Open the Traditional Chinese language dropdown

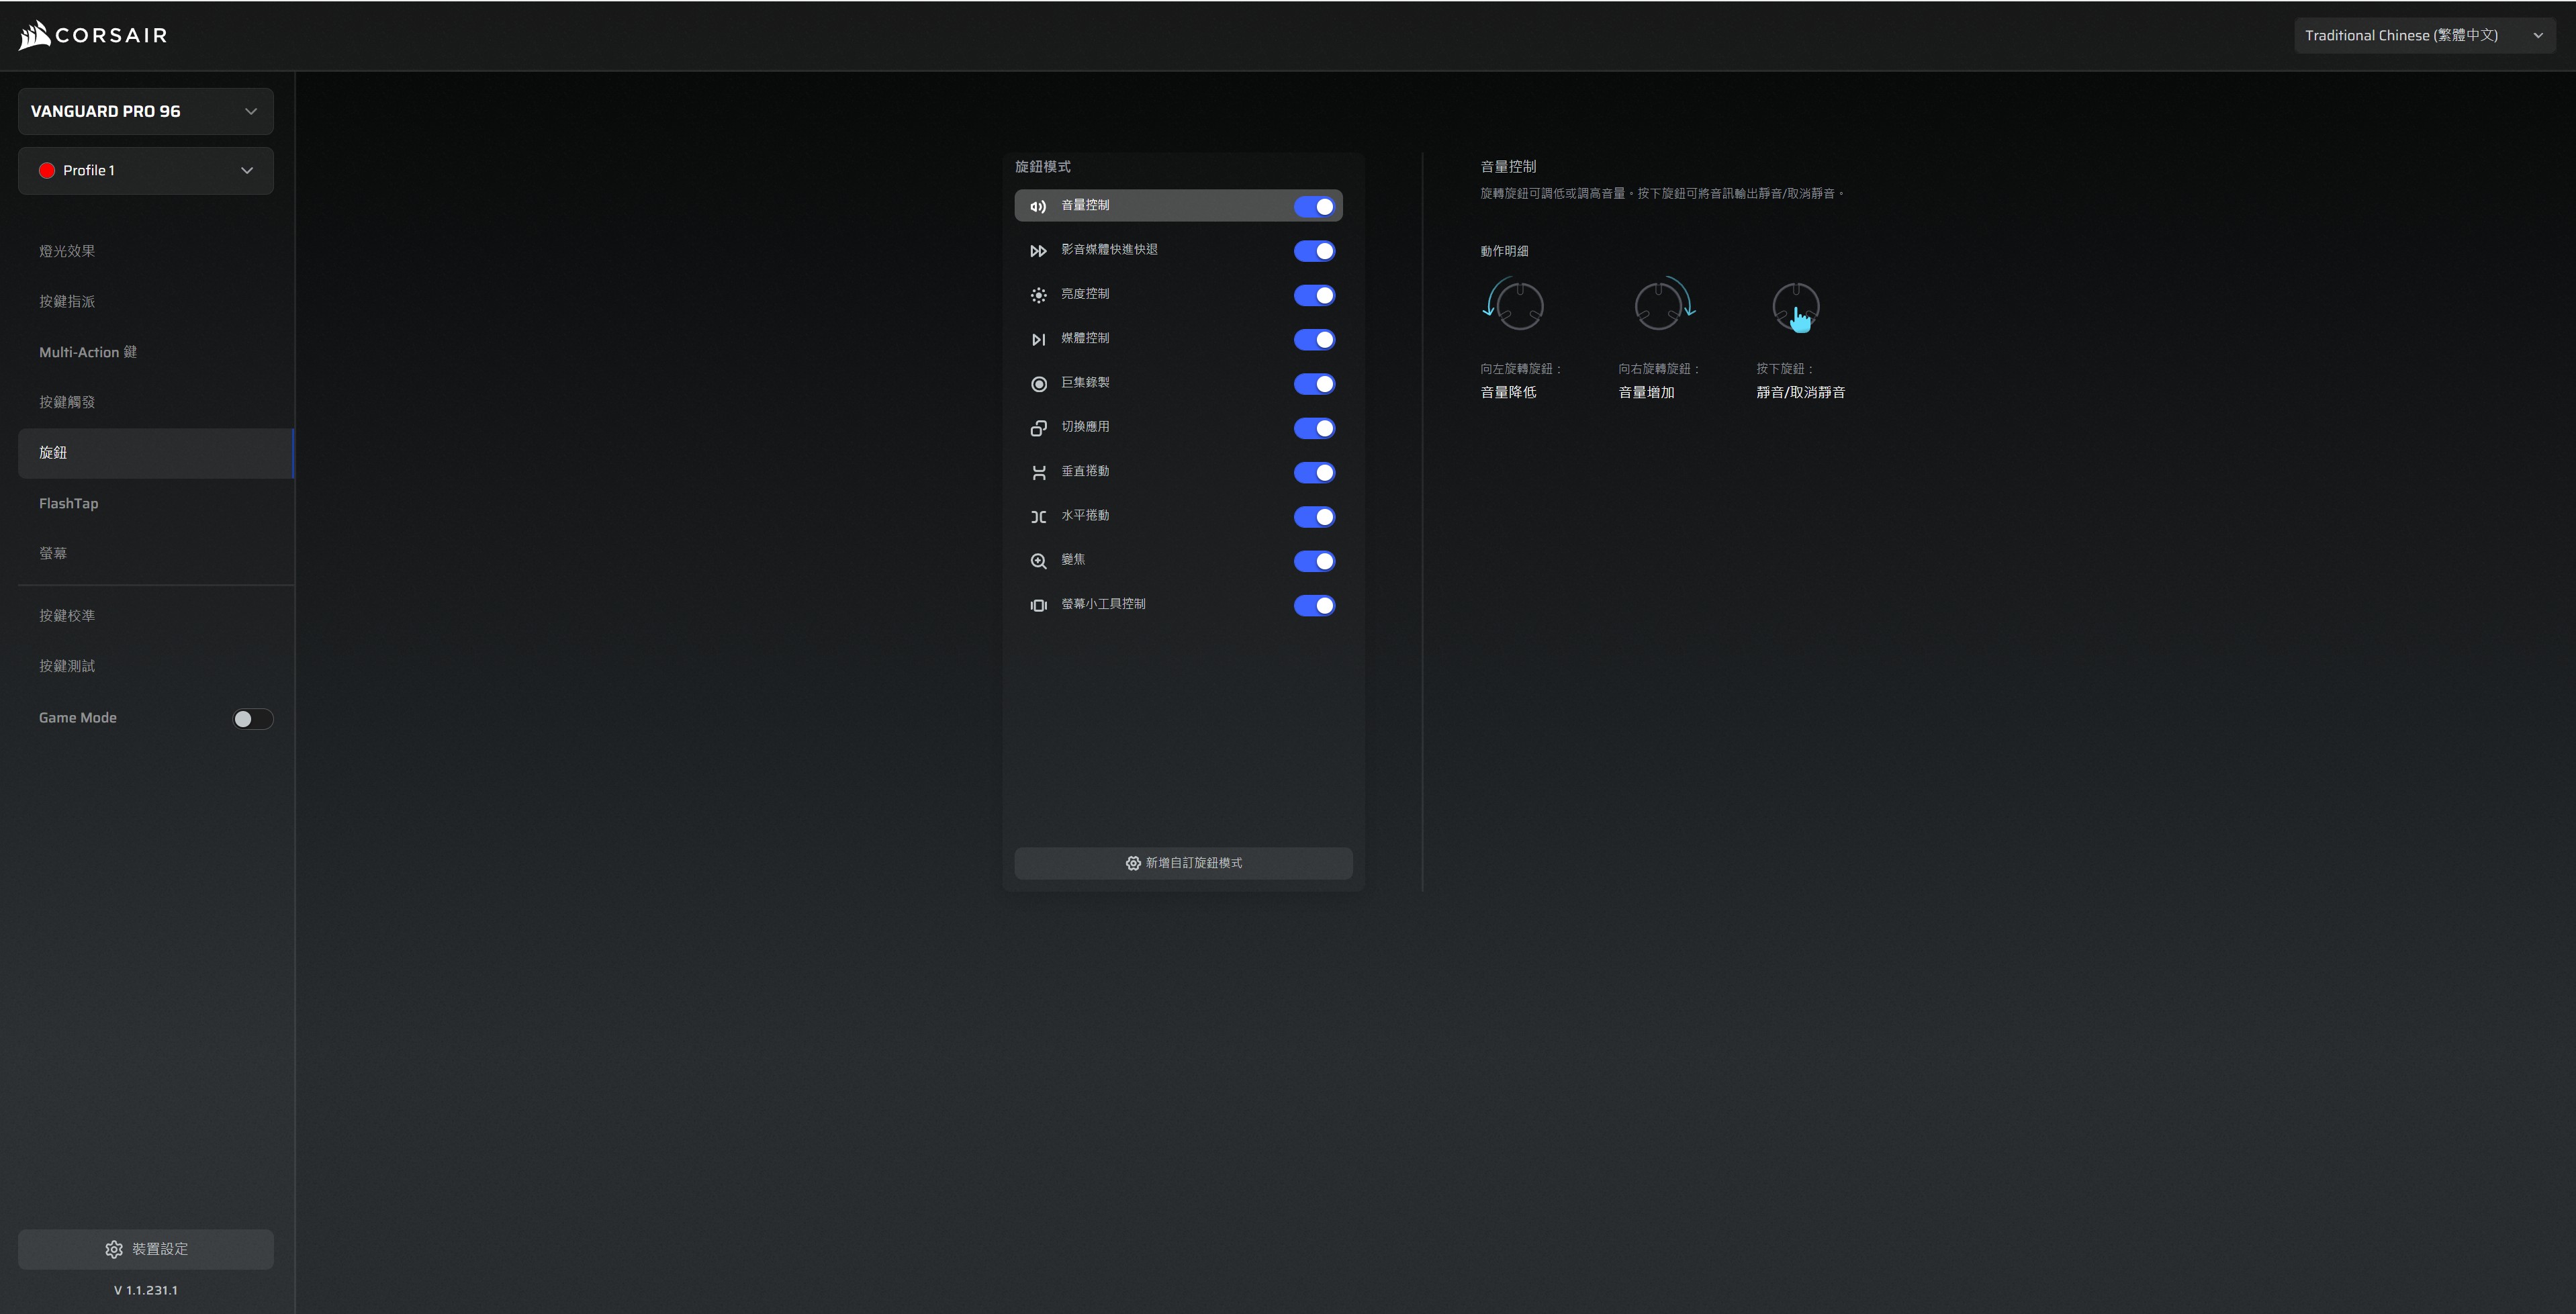pos(2423,35)
